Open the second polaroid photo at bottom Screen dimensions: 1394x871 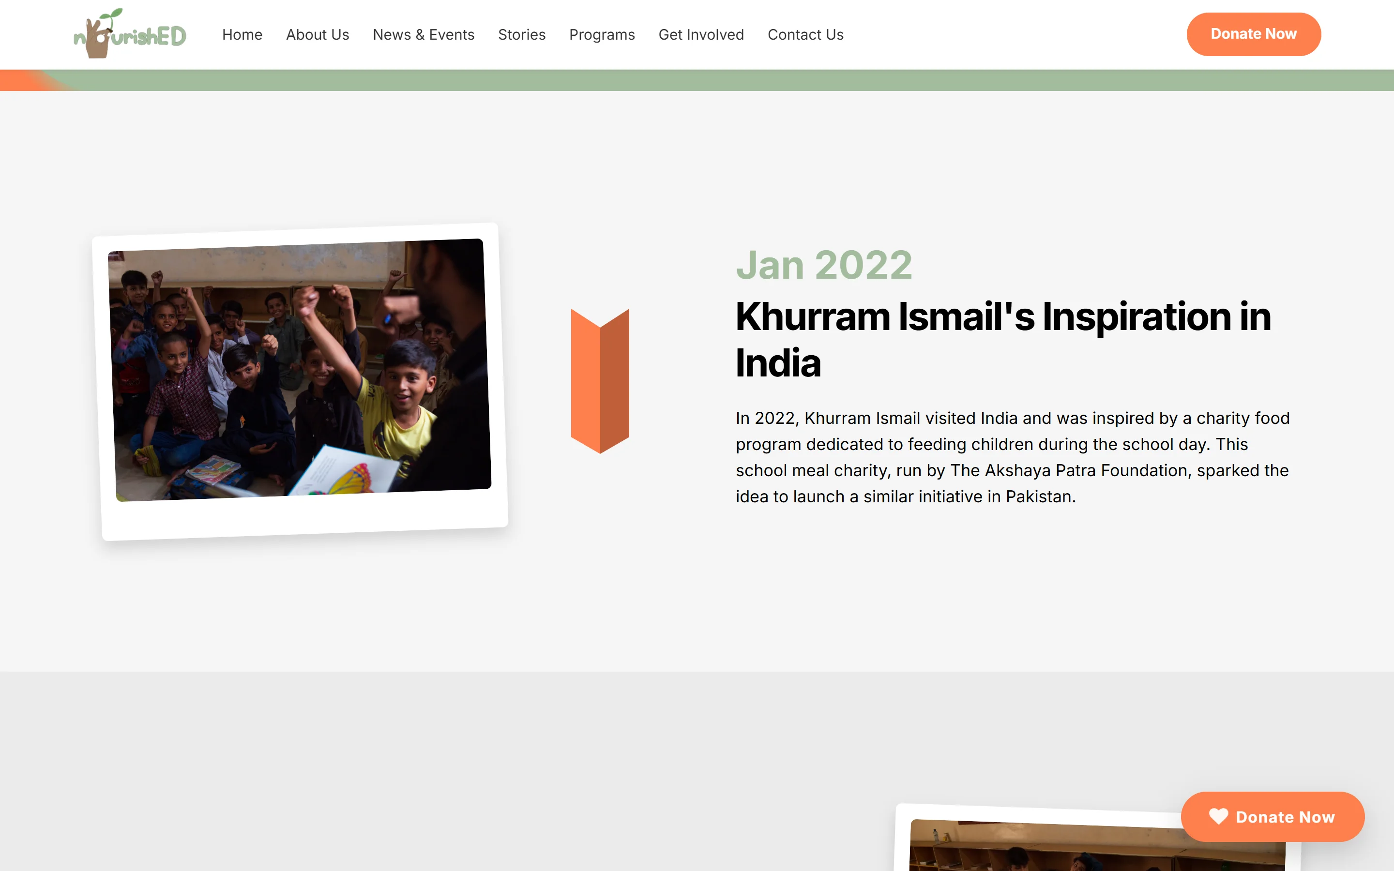coord(1097,838)
